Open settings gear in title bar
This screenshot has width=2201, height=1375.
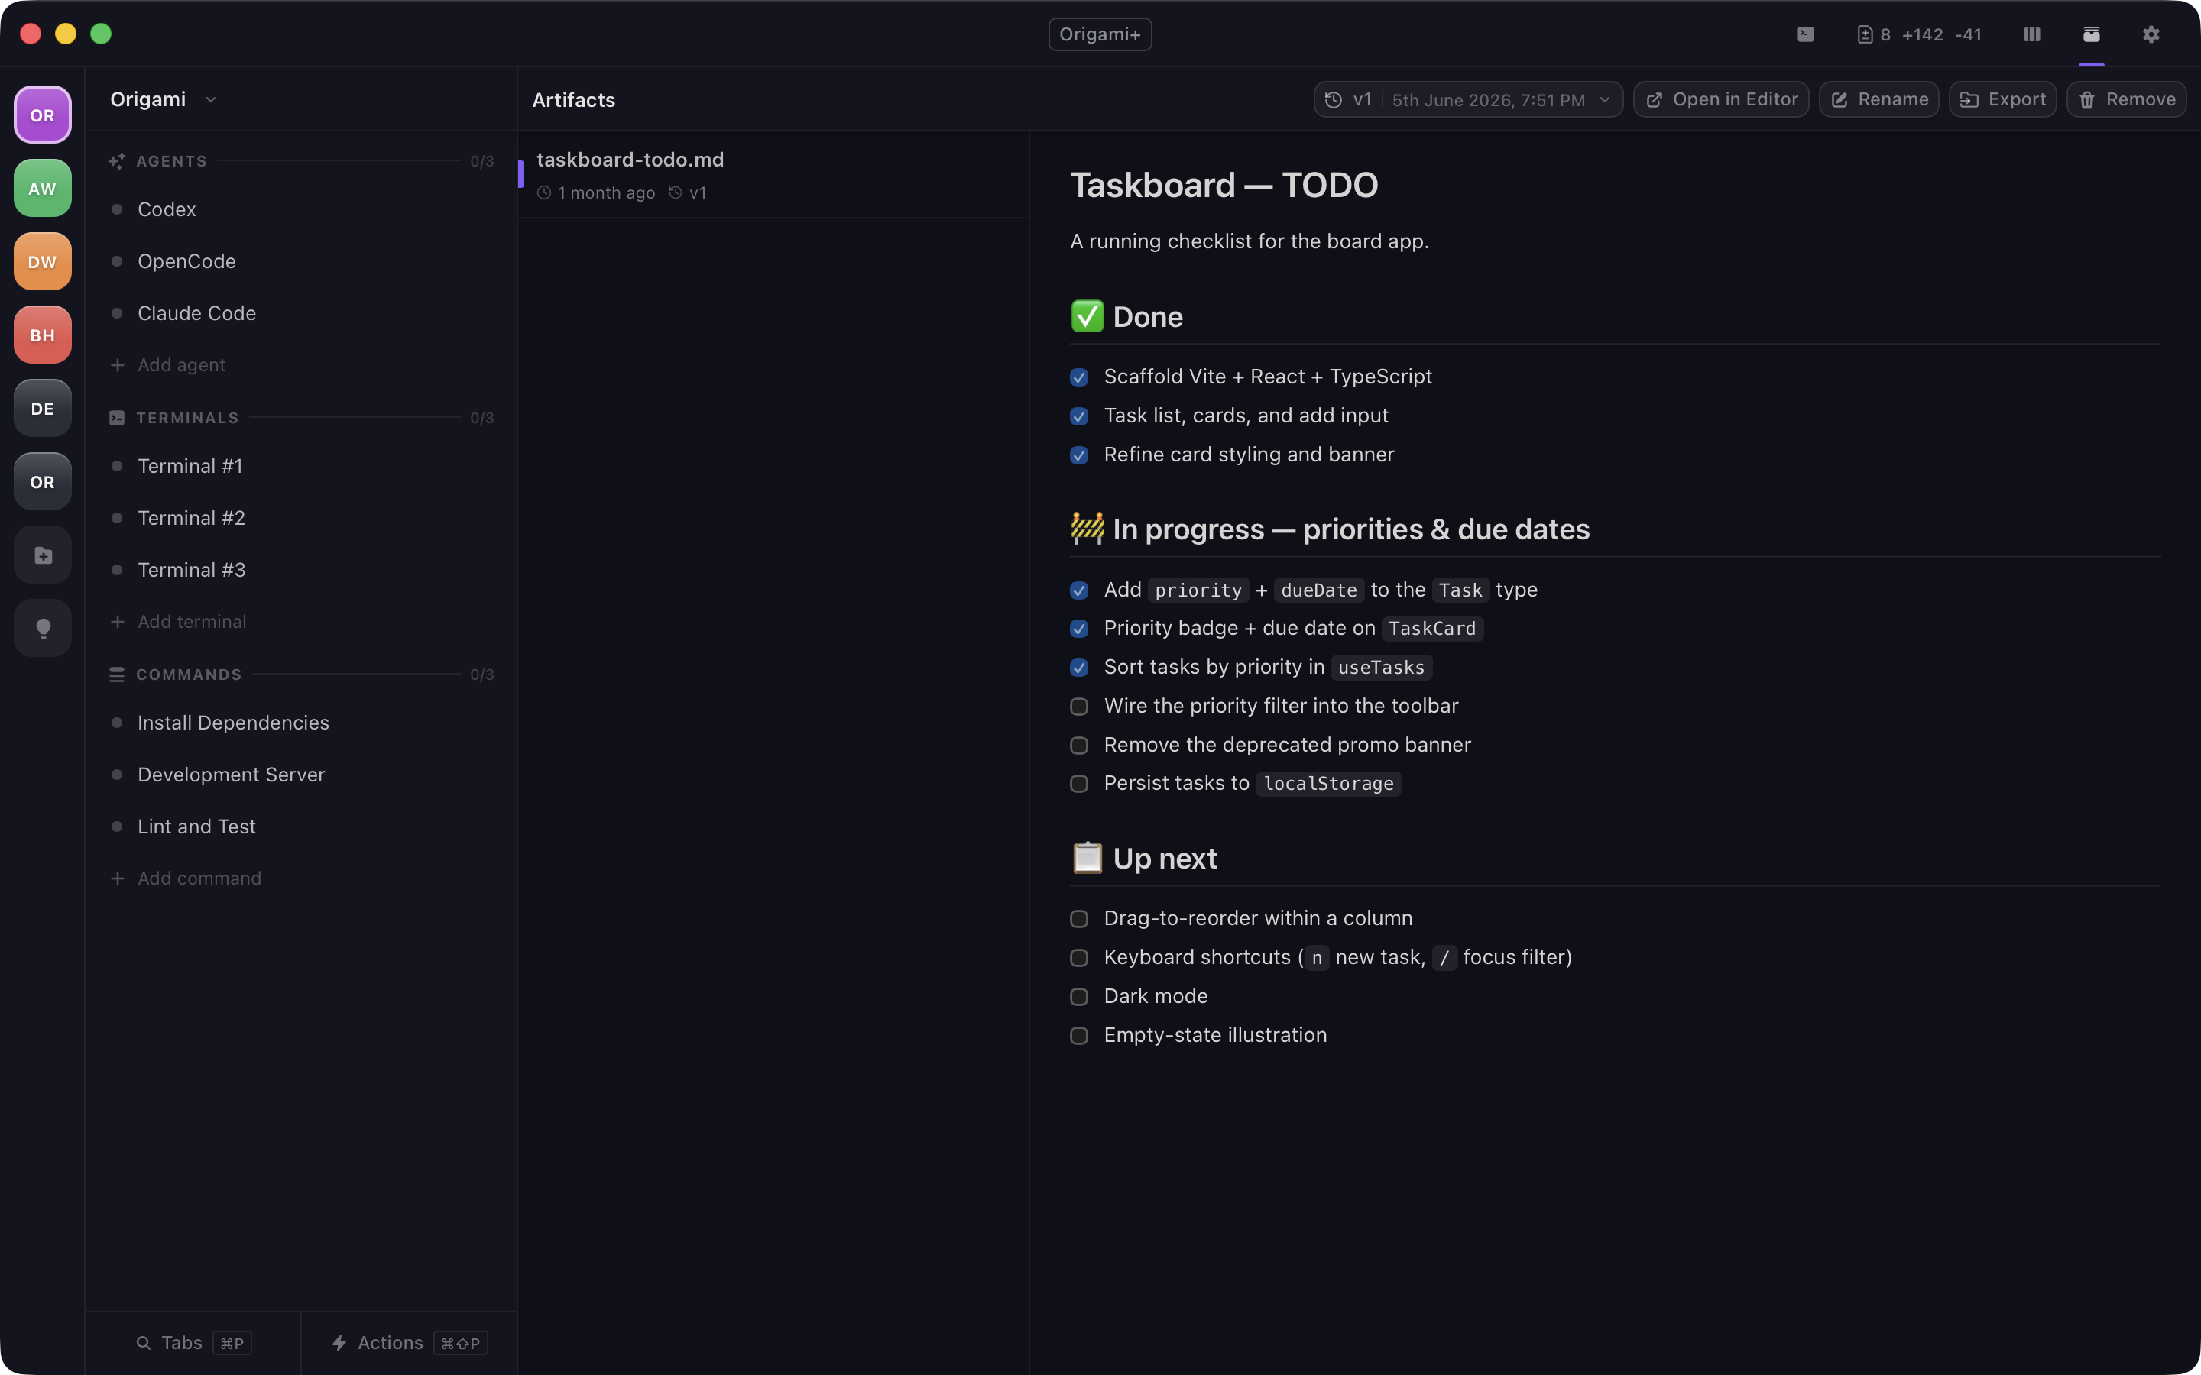tap(2150, 34)
